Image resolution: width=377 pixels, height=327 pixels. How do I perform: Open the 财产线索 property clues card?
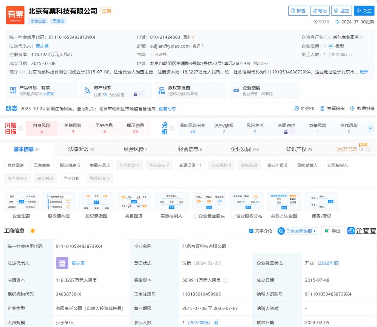[116, 91]
